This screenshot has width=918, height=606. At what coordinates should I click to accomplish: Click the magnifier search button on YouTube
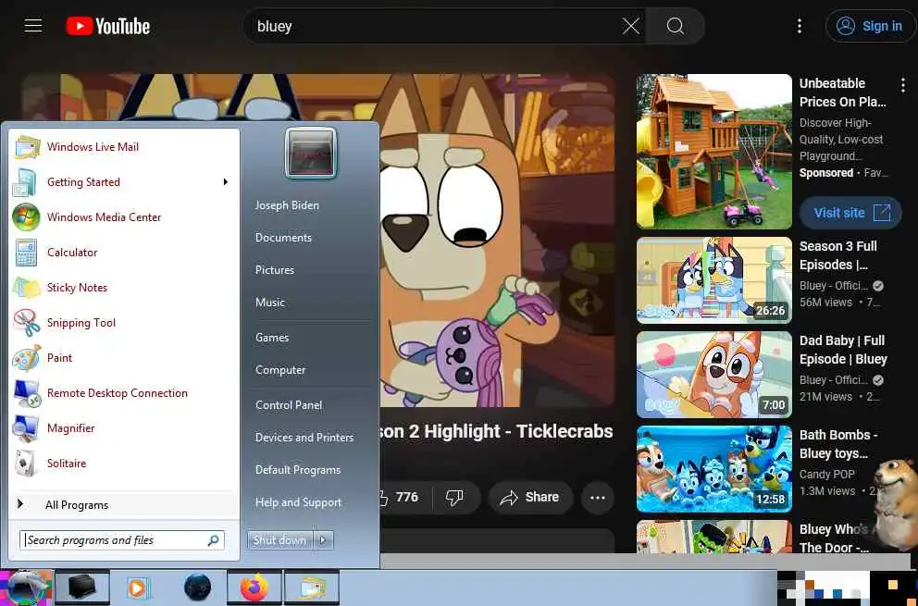pyautogui.click(x=675, y=26)
